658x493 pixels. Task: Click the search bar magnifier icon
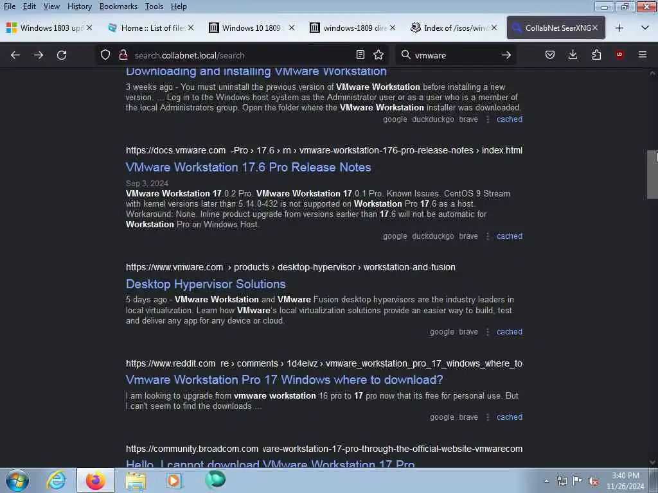pyautogui.click(x=405, y=55)
